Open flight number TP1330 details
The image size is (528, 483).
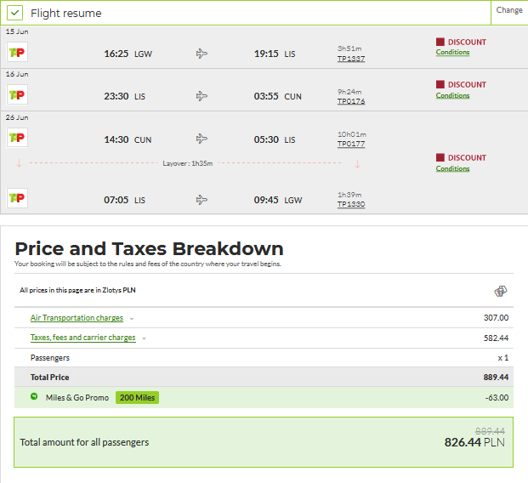(x=351, y=204)
